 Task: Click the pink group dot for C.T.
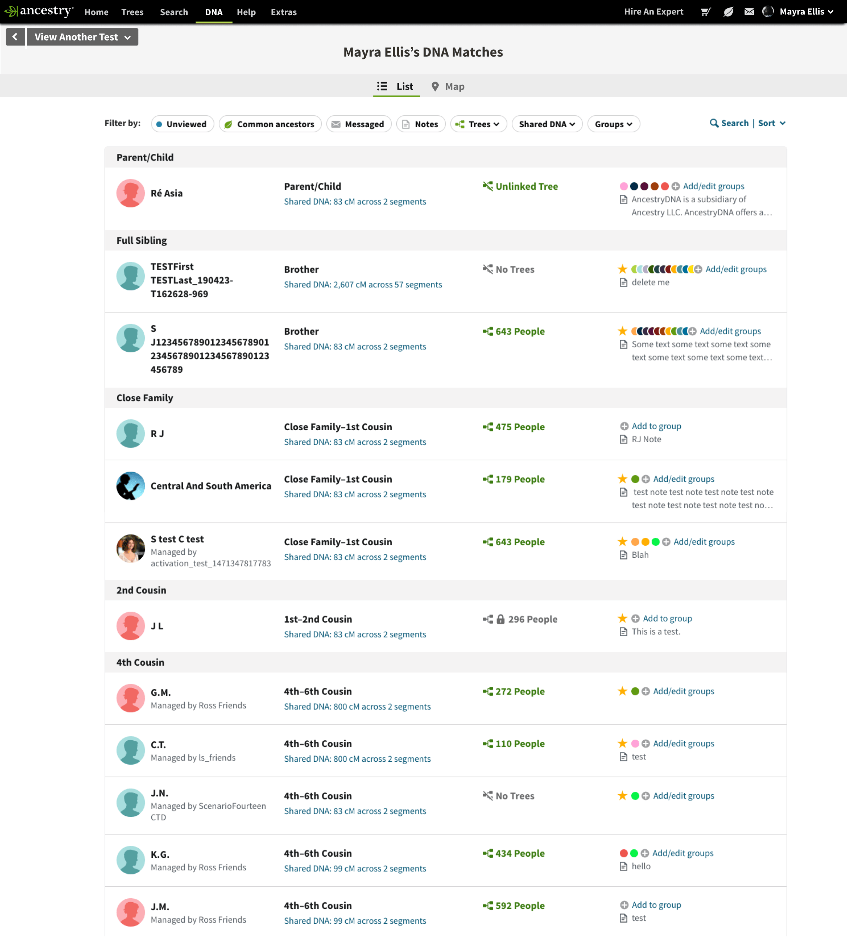[635, 743]
